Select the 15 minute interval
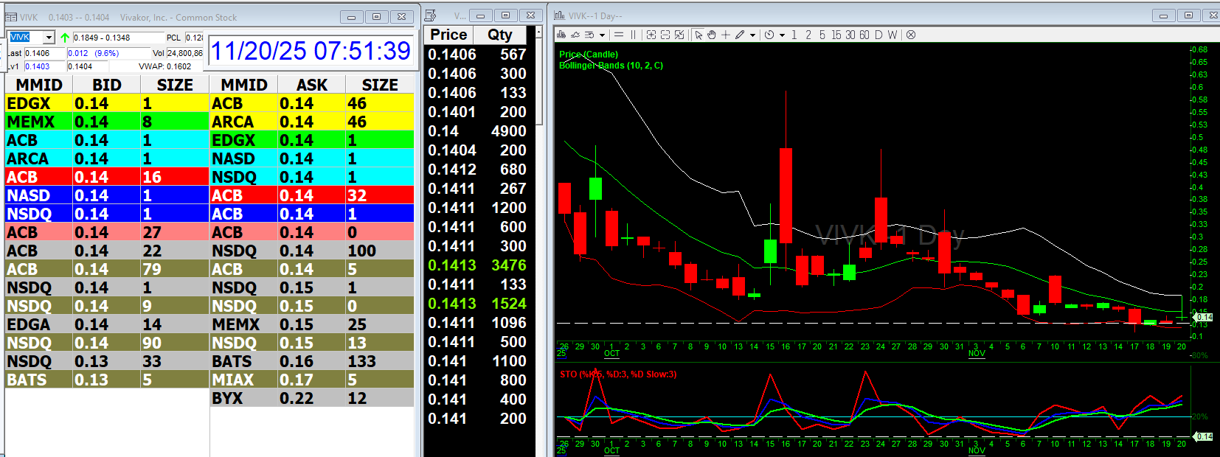1220x457 pixels. click(x=836, y=35)
